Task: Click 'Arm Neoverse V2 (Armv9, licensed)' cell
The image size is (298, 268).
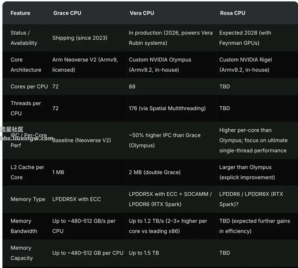Action: click(85, 65)
